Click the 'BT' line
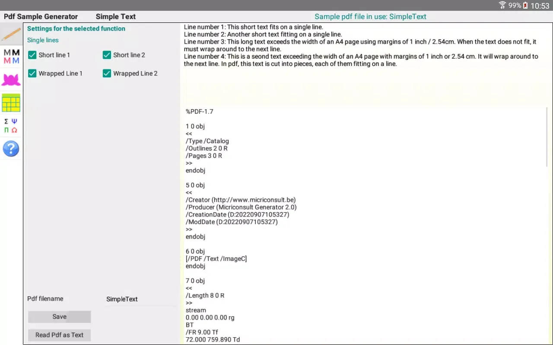Image resolution: width=553 pixels, height=345 pixels. (190, 325)
